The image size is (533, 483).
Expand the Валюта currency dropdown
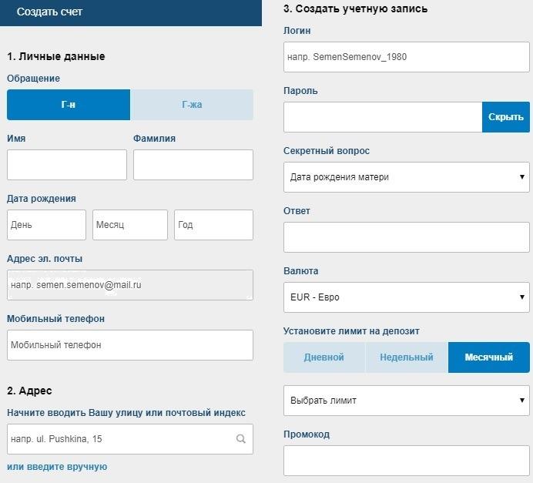pyautogui.click(x=406, y=297)
